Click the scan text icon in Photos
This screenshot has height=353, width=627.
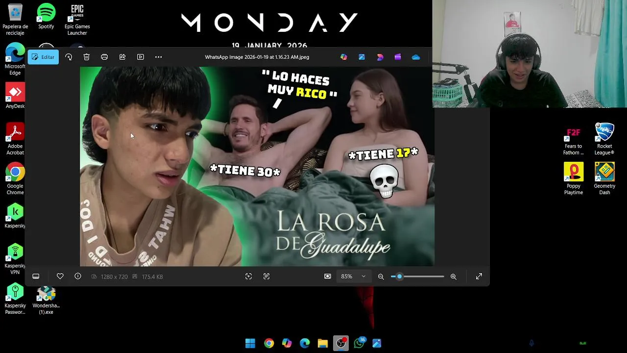(x=266, y=277)
